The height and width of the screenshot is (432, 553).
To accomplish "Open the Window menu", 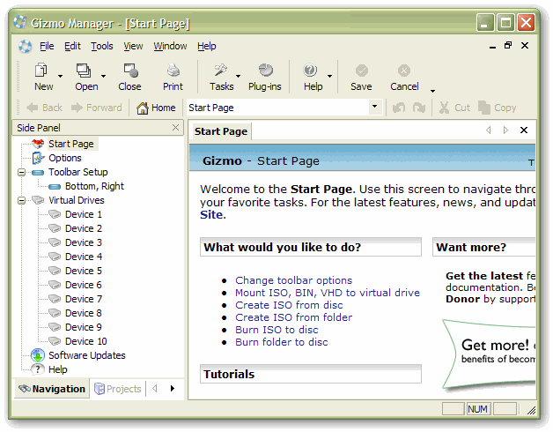I will [170, 46].
